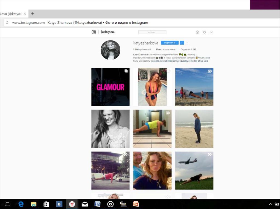Open the swimsuit by pool post
Viewport: 280px width, 209px height.
pos(152,87)
